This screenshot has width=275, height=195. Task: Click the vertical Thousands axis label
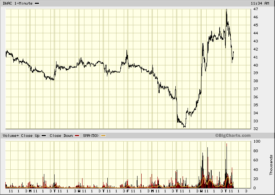coord(271,165)
